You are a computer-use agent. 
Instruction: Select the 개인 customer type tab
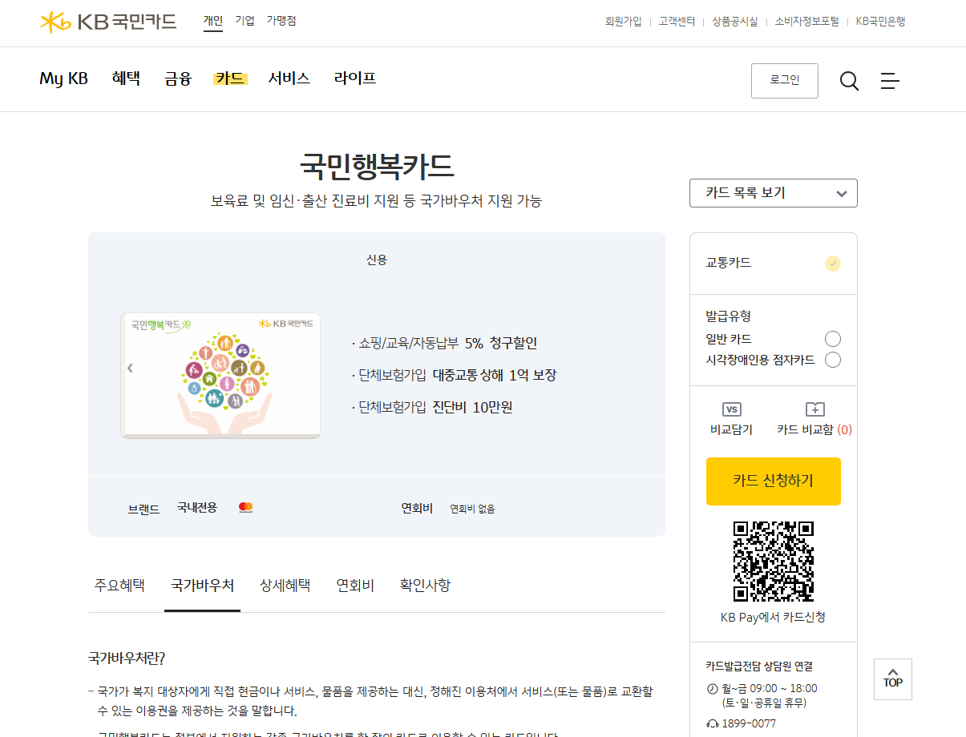tap(213, 21)
